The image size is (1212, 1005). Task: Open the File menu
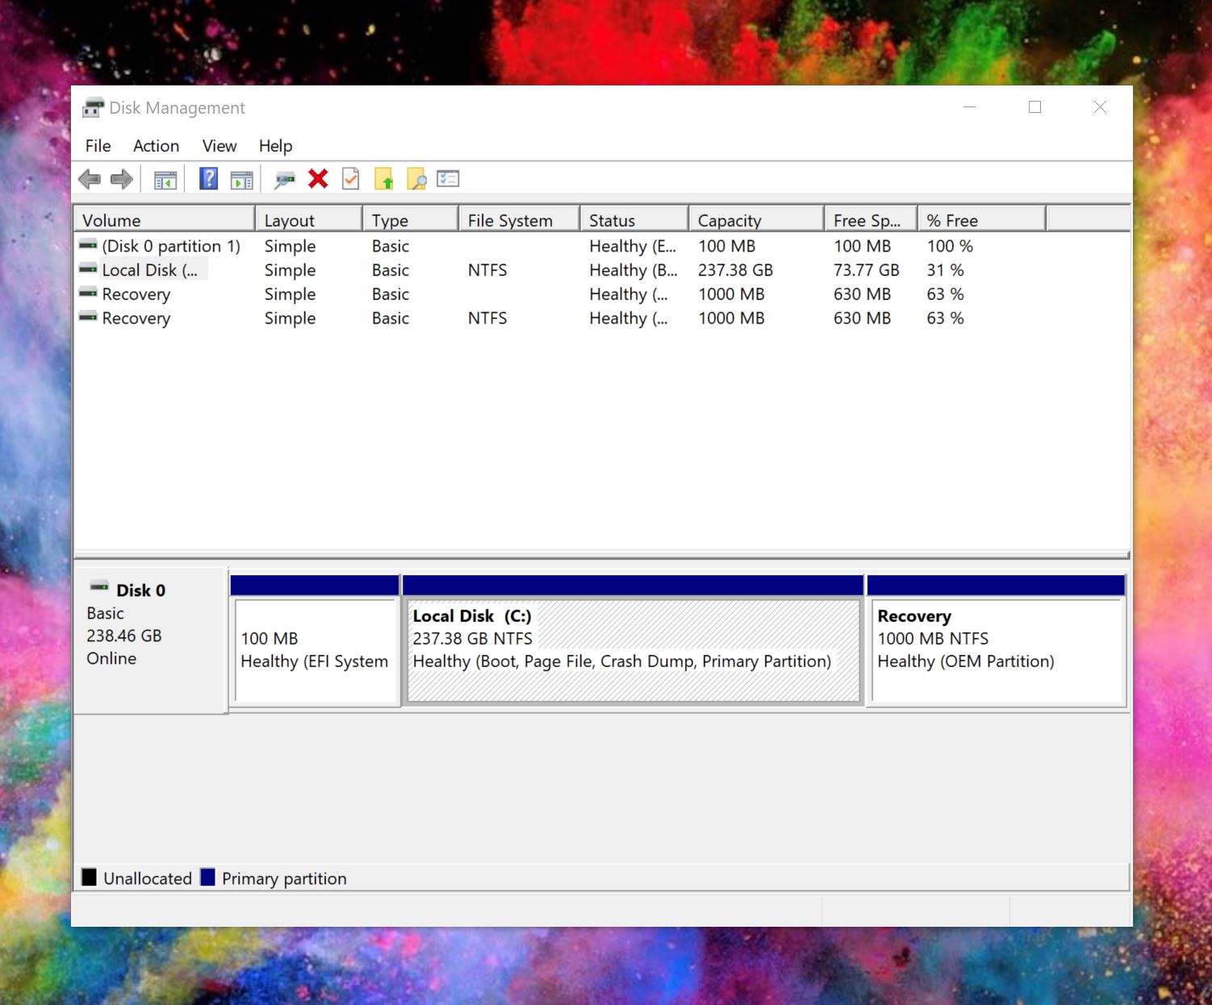click(98, 146)
